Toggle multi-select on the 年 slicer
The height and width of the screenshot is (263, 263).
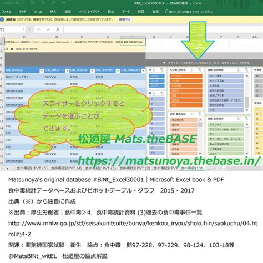point(155,70)
